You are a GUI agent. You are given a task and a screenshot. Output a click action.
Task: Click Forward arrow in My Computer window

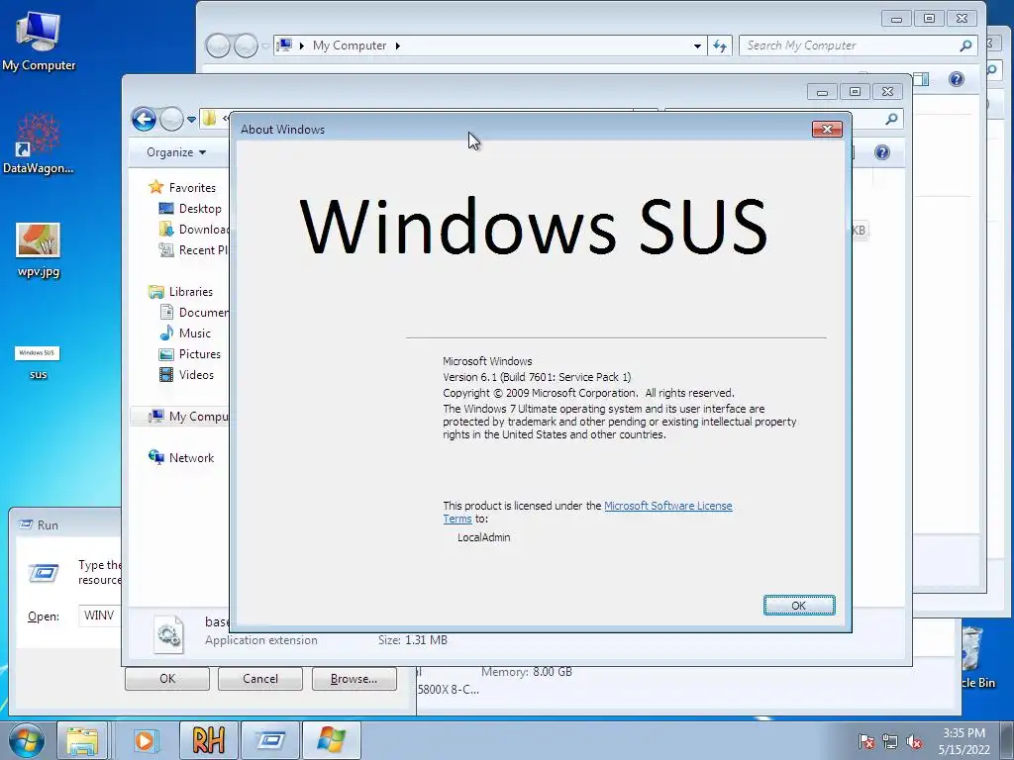(246, 46)
